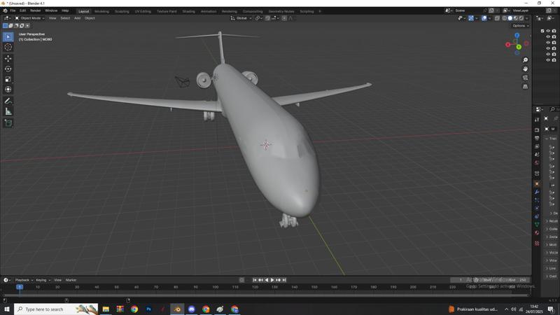Open the Playback dropdown in timeline
The image size is (560, 315).
[x=24, y=280]
